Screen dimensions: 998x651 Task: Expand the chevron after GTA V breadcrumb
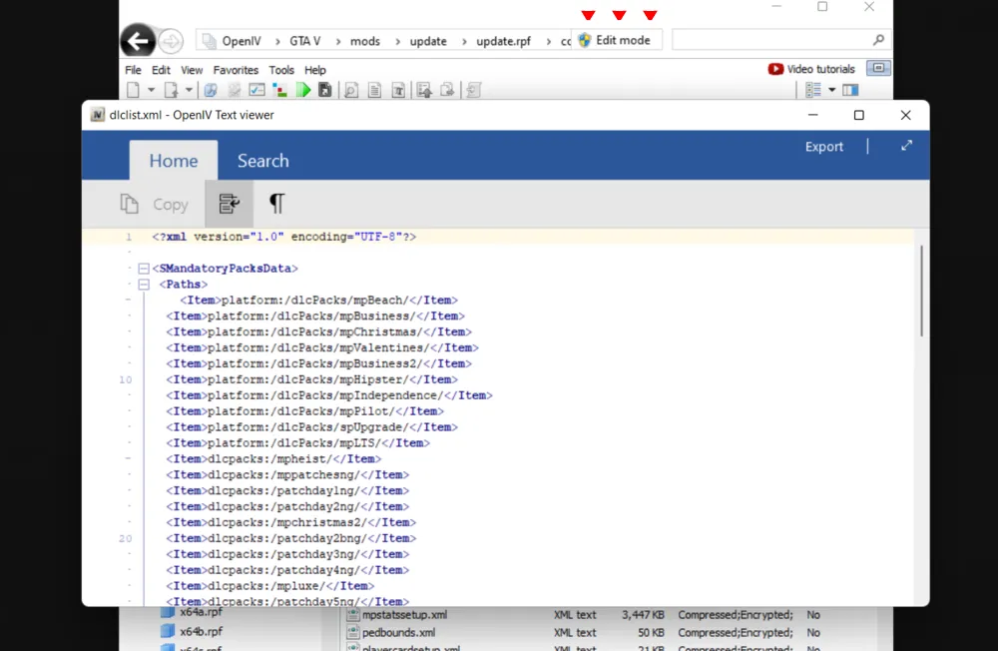338,41
